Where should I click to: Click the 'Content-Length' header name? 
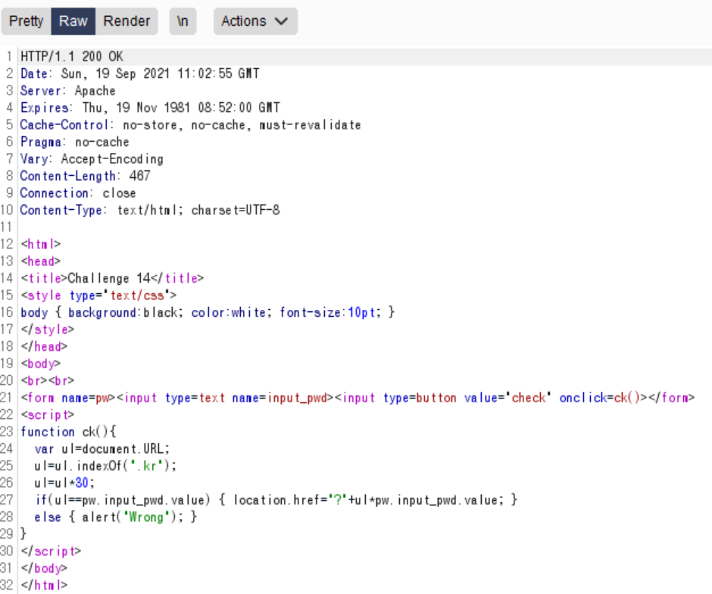pyautogui.click(x=67, y=176)
